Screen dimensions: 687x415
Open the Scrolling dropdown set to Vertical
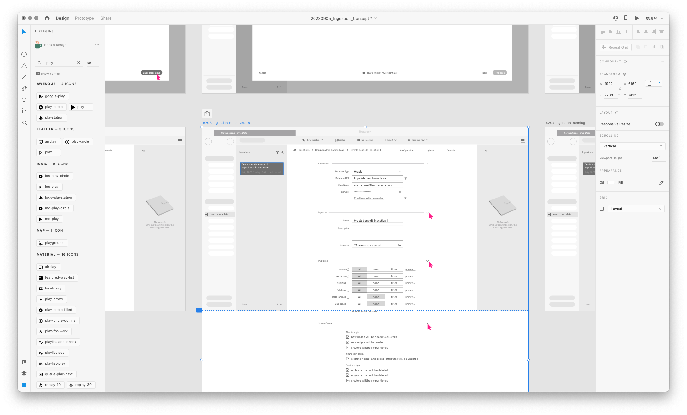coord(632,146)
